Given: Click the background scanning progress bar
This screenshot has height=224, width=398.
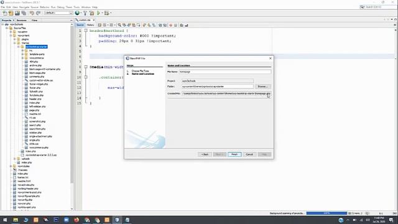Looking at the screenshot, I should tap(326, 213).
